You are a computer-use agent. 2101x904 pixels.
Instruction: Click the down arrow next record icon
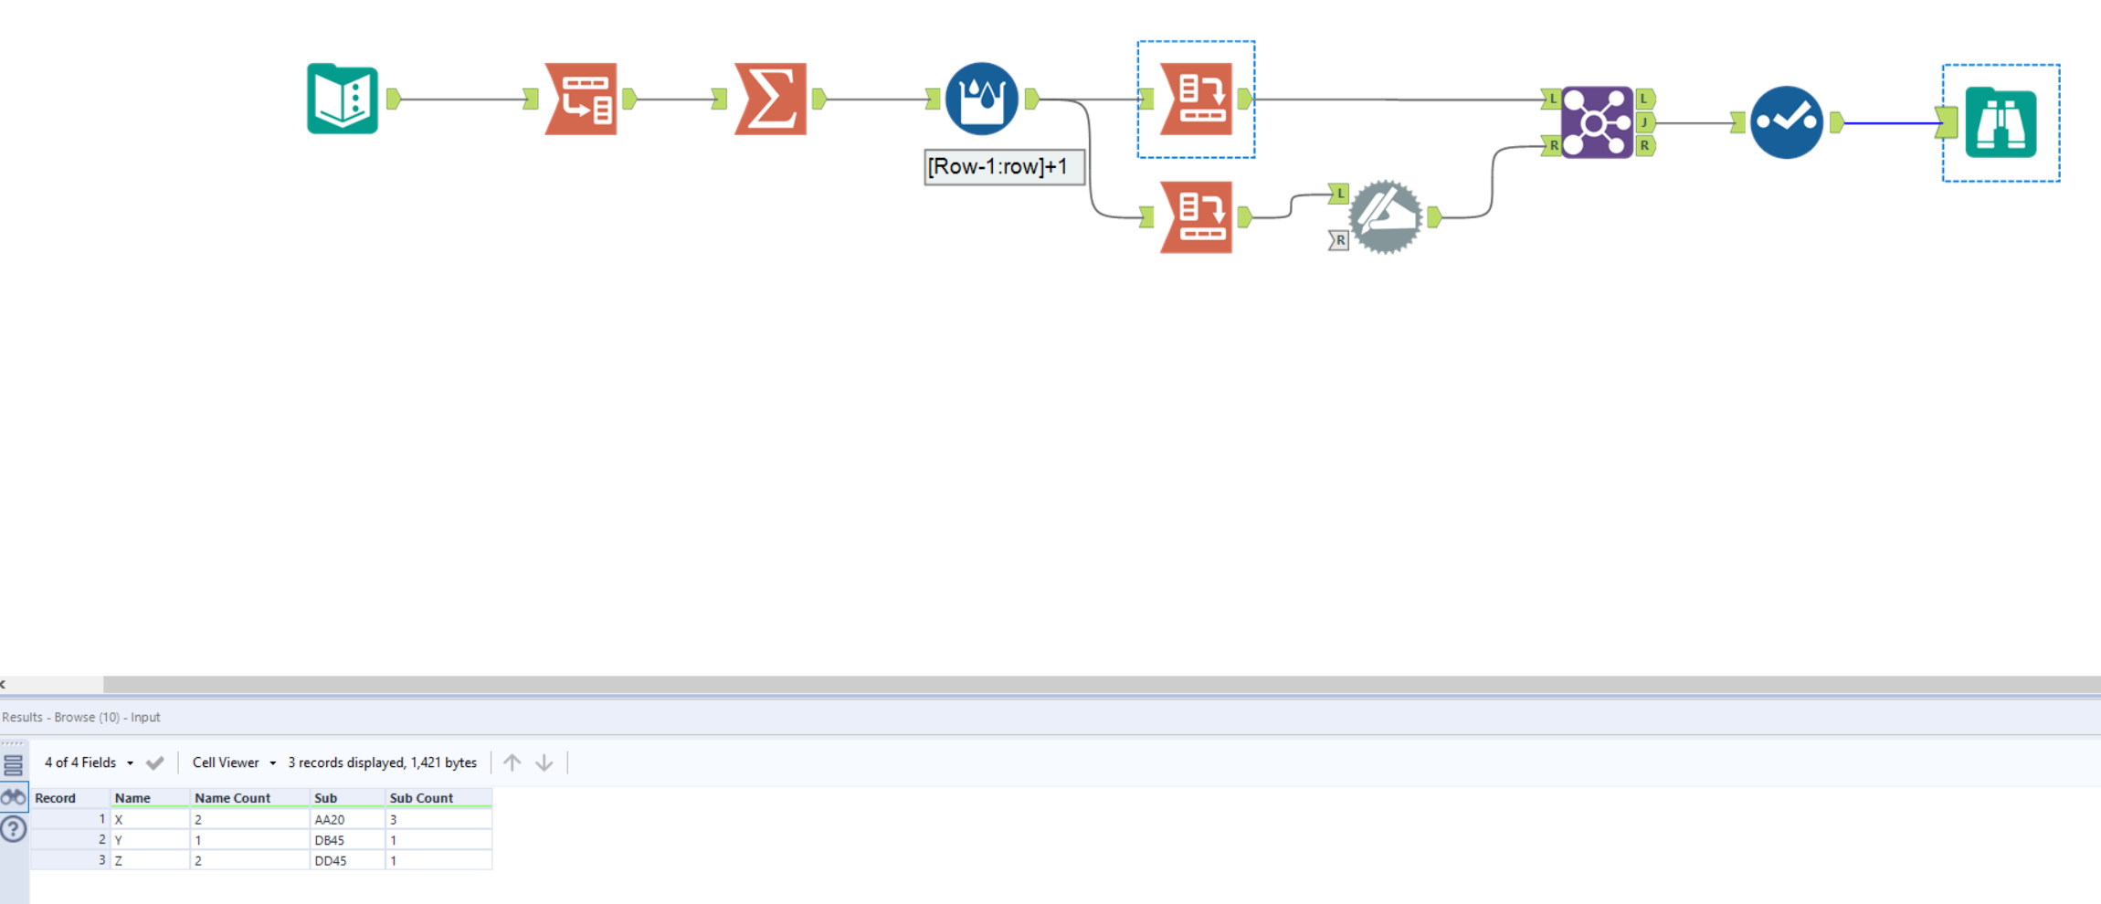tap(544, 762)
